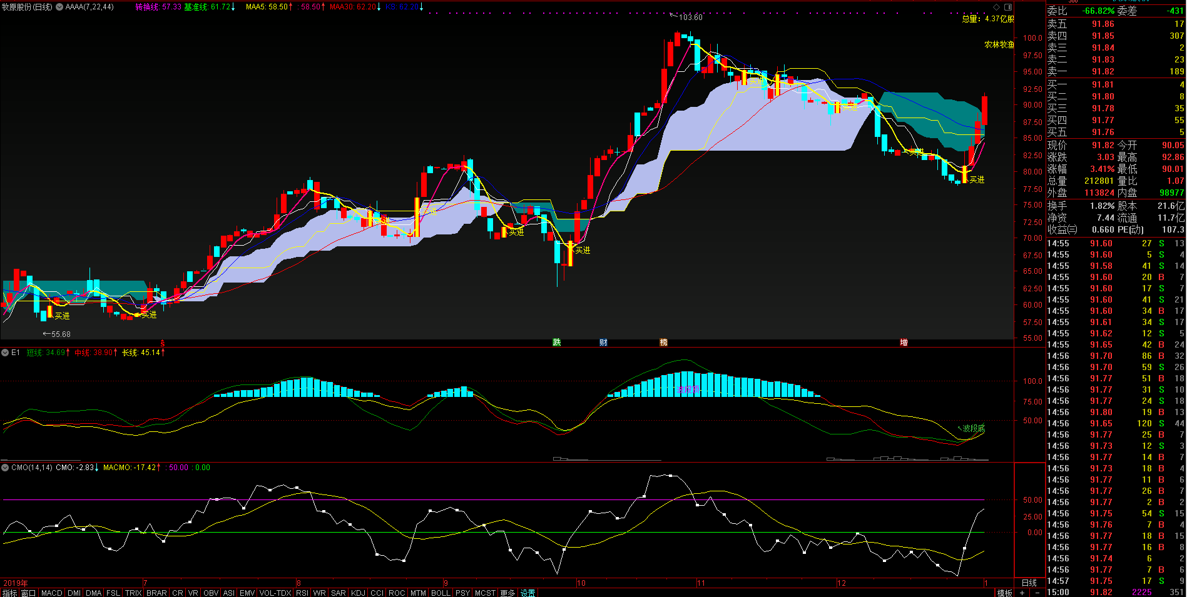This screenshot has height=597, width=1187.
Task: Select the 卖一 91.82 order row
Action: 1116,71
